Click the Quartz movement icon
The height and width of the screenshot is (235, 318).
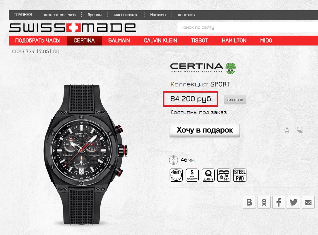208,175
